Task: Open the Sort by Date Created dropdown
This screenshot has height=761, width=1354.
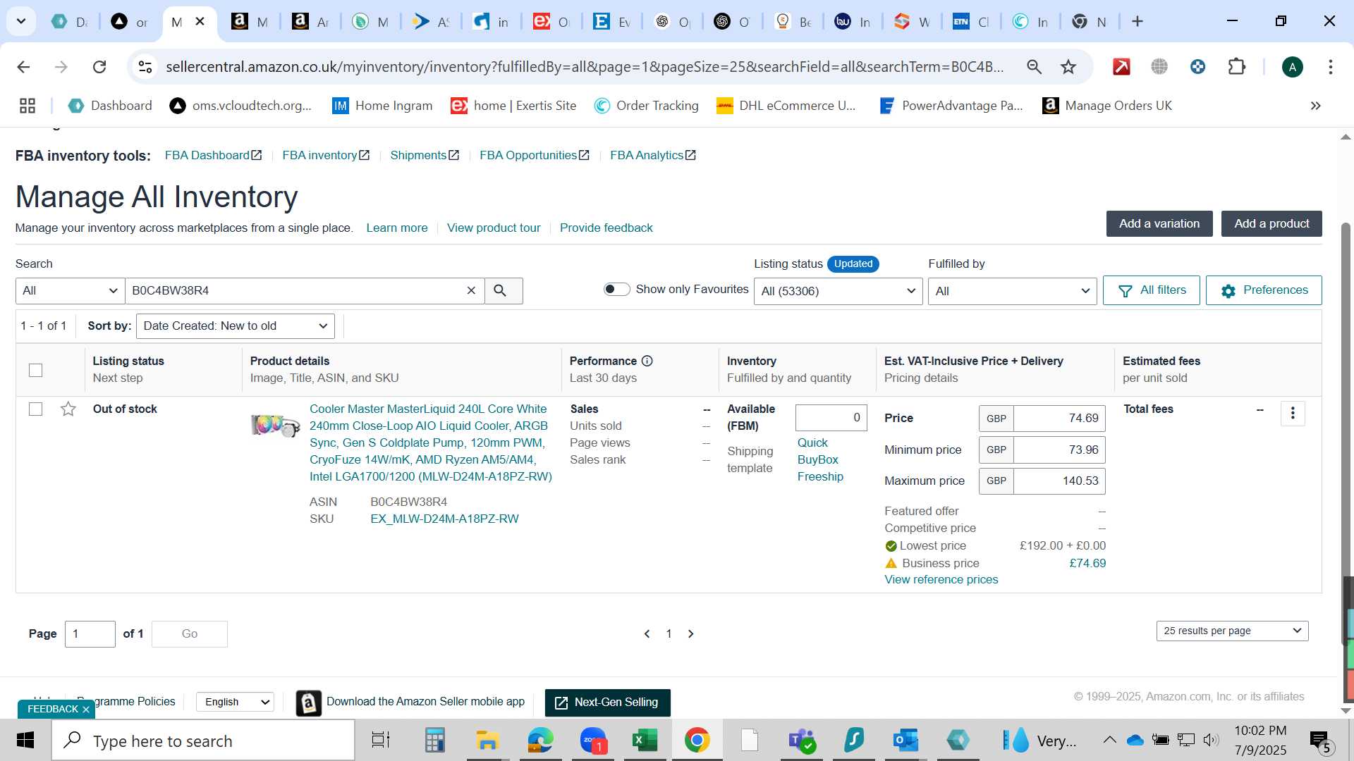Action: [x=235, y=326]
